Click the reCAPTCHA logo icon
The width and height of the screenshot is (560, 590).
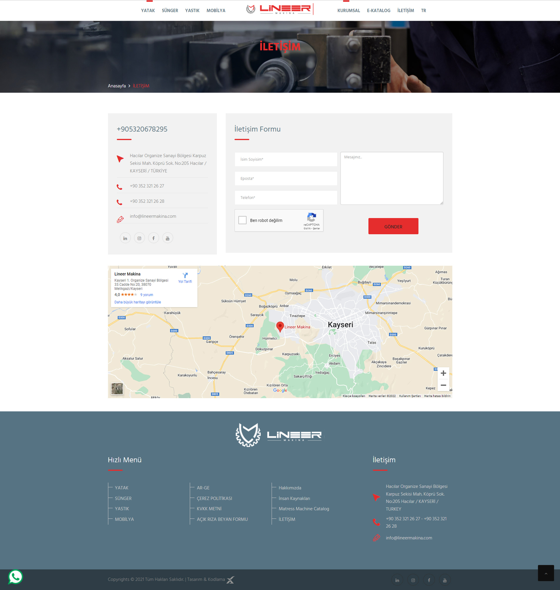point(312,217)
